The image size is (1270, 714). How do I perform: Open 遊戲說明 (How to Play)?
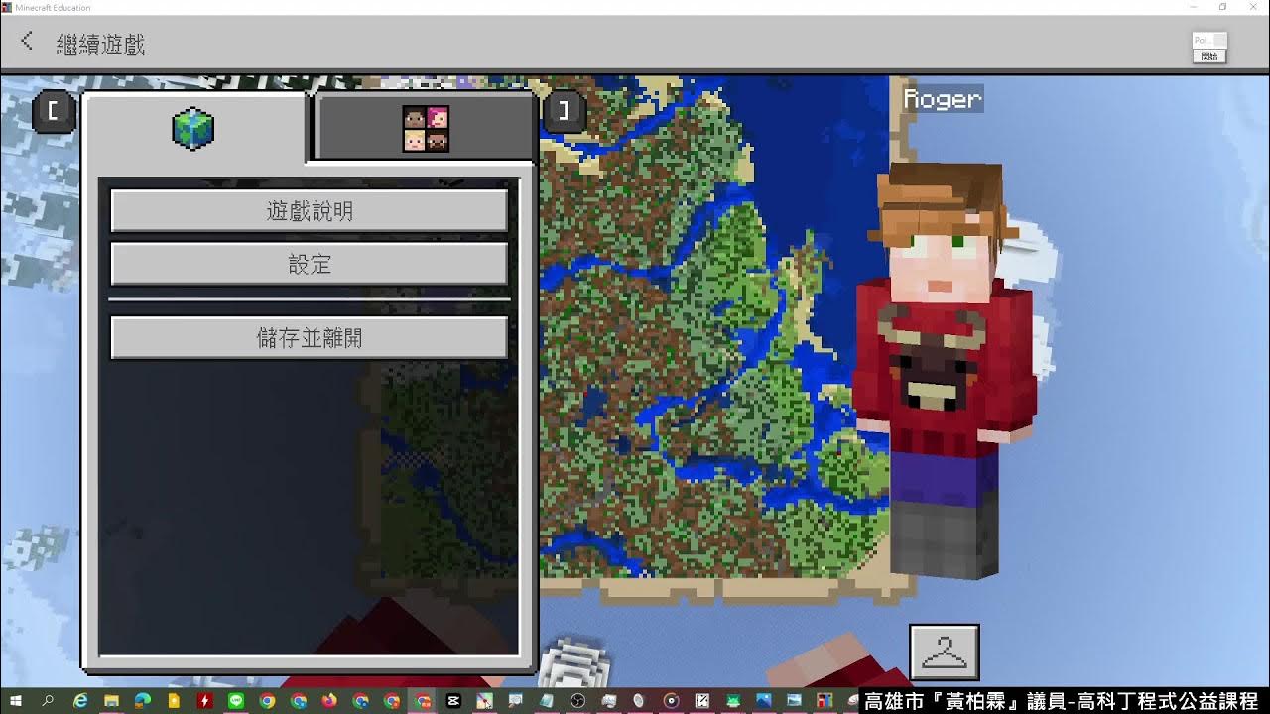[310, 211]
